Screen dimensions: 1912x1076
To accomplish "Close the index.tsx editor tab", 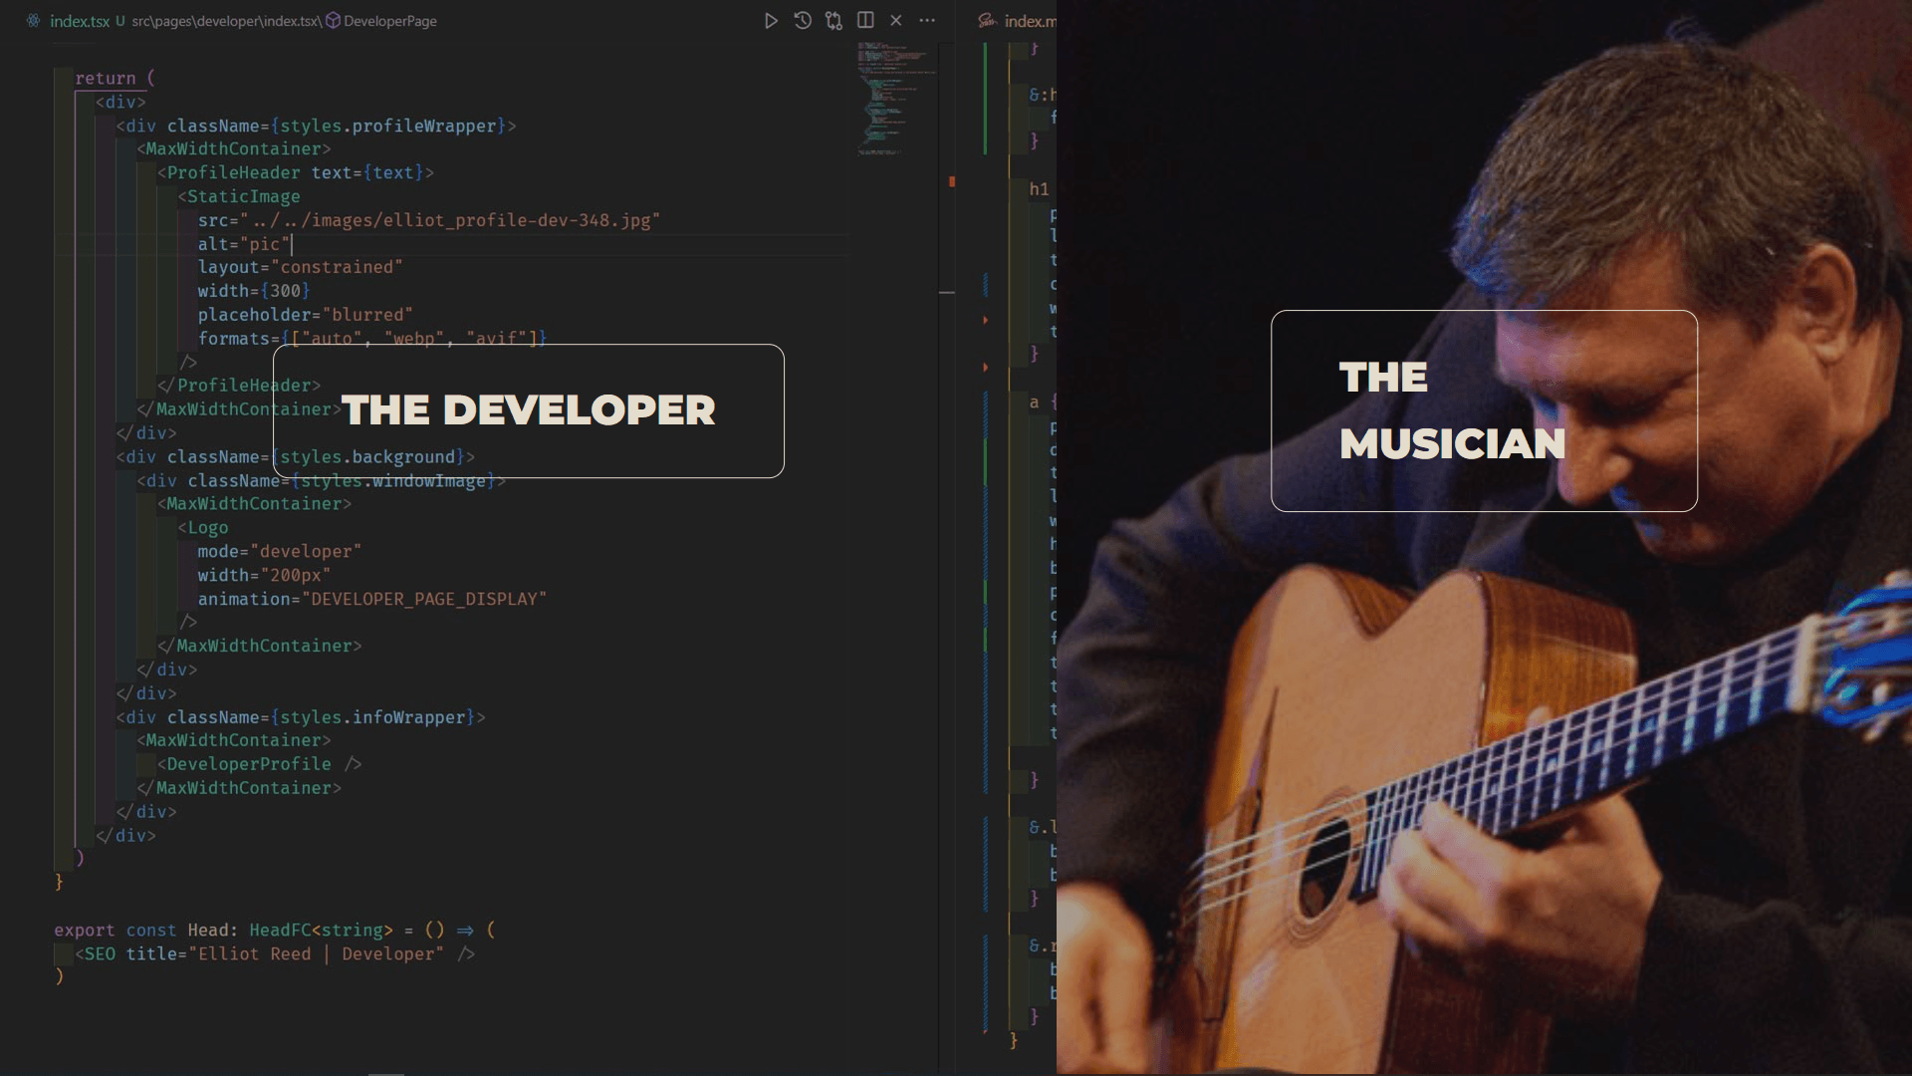I will pyautogui.click(x=896, y=20).
